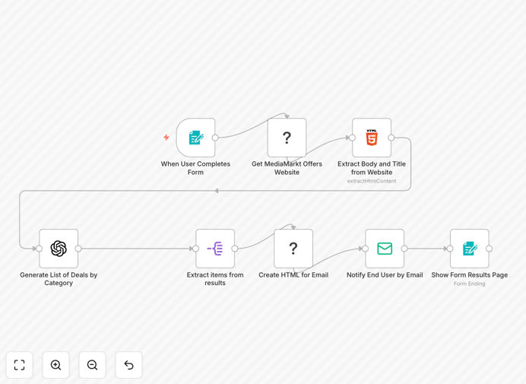Click output connector of Extract Body and Title node

tap(391, 138)
